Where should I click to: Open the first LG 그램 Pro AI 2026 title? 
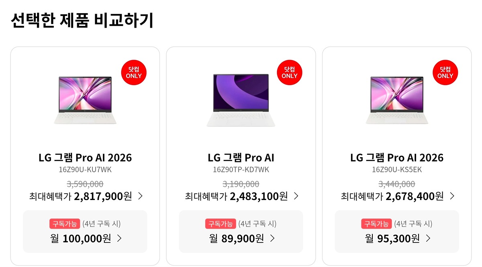pos(85,158)
